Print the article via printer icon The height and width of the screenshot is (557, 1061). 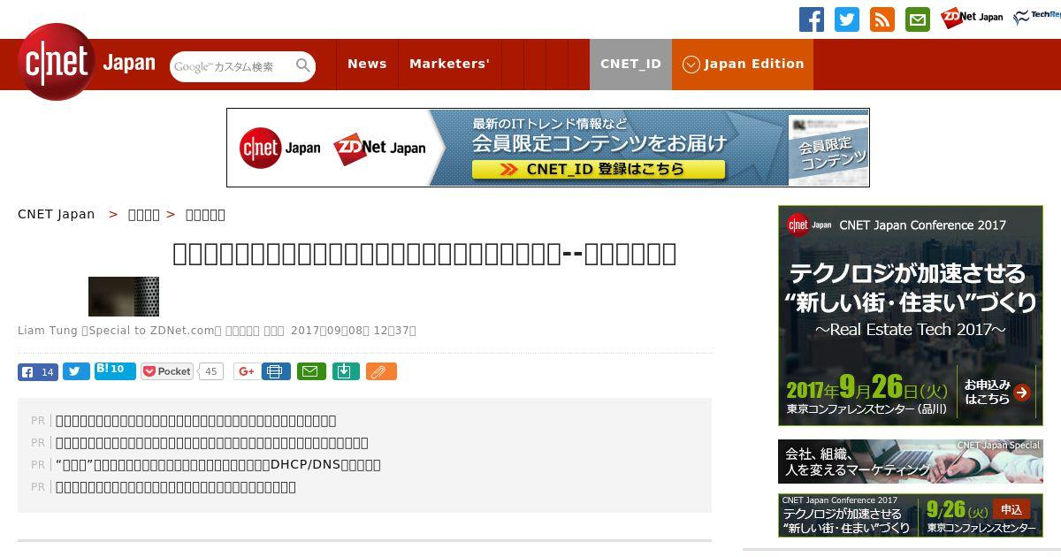tap(276, 371)
